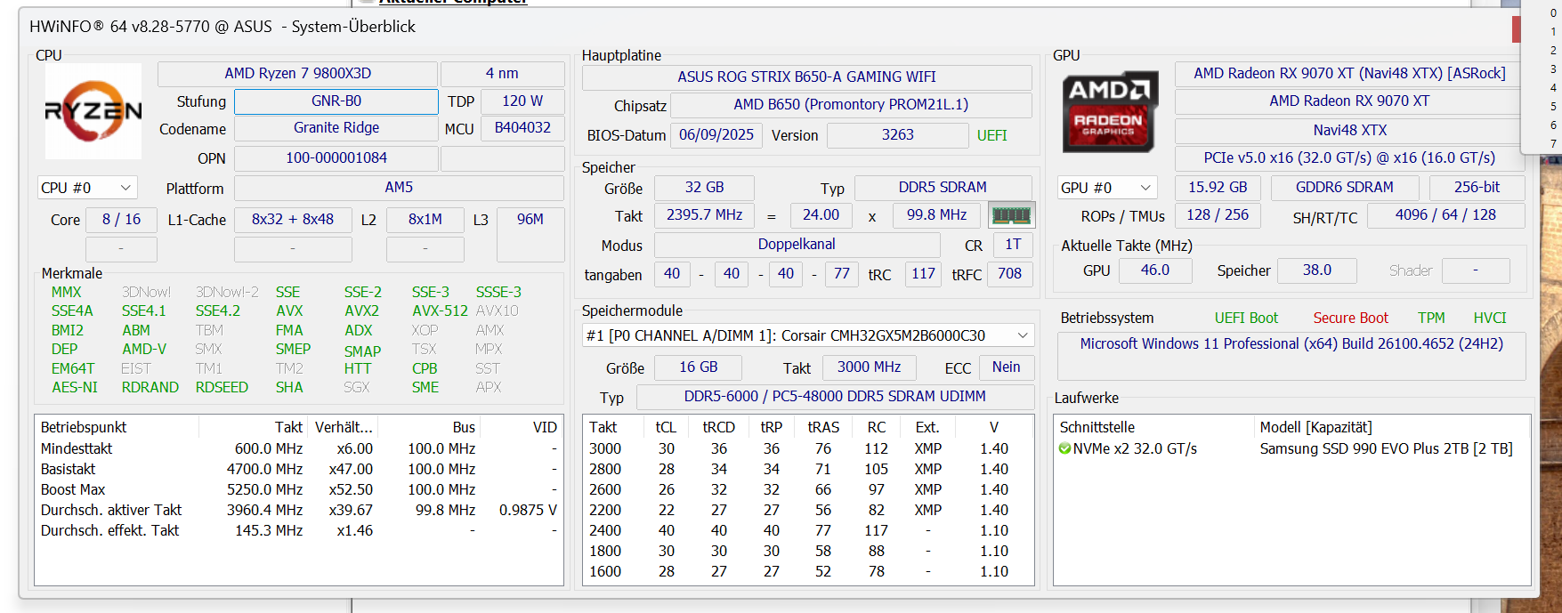Click the L2 cache value 8x1M
1562x613 pixels.
[x=425, y=220]
